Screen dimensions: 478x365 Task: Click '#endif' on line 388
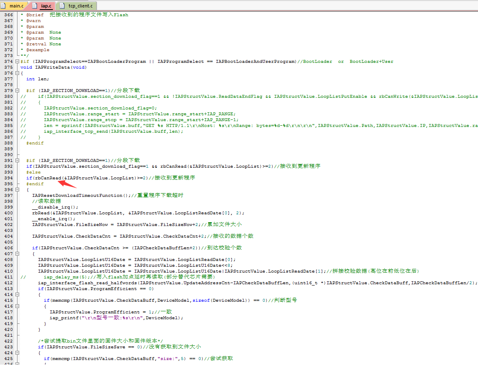35,143
